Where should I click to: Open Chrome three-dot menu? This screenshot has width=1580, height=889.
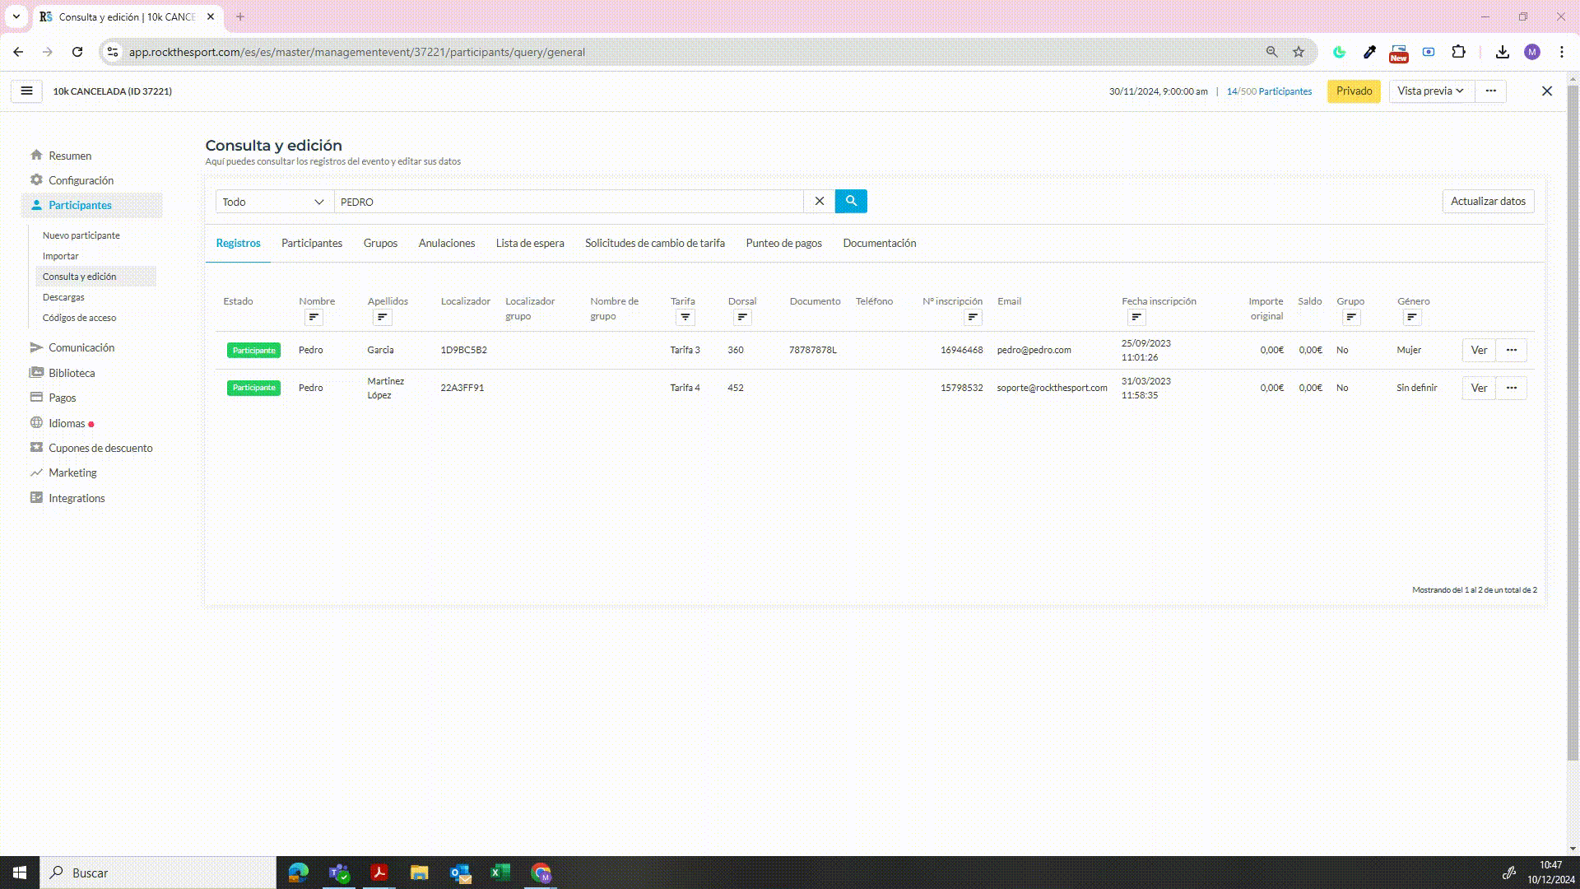(x=1562, y=52)
